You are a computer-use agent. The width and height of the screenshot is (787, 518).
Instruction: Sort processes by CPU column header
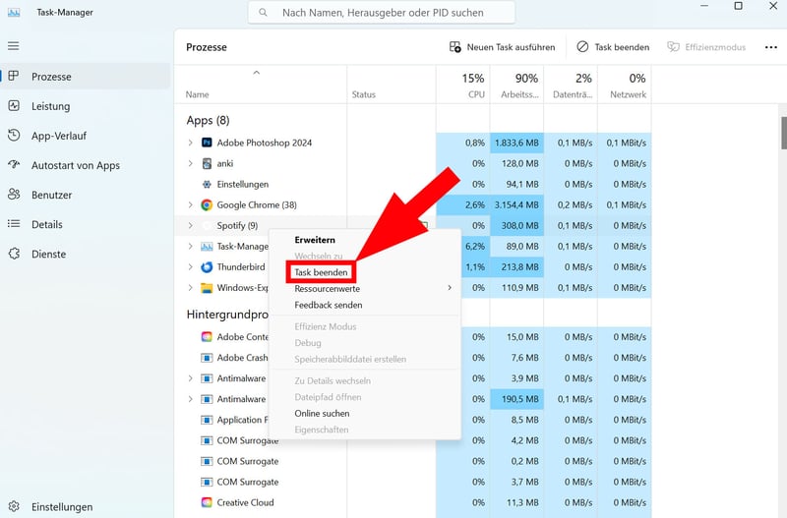(472, 86)
